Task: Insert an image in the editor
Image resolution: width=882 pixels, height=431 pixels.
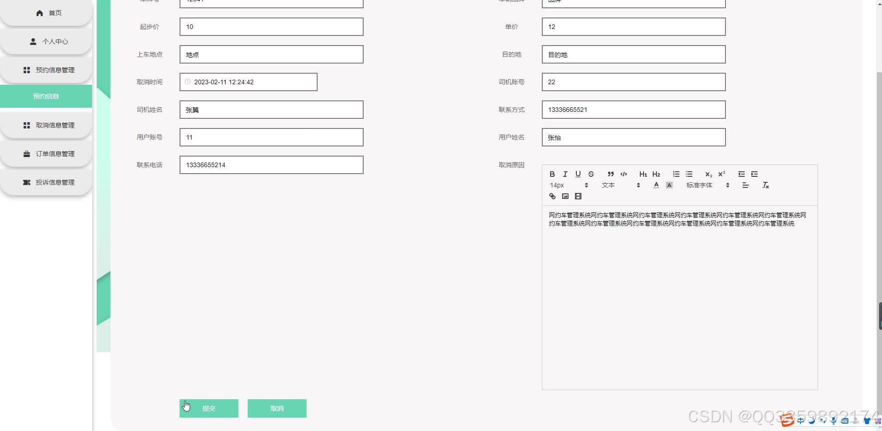Action: (565, 196)
